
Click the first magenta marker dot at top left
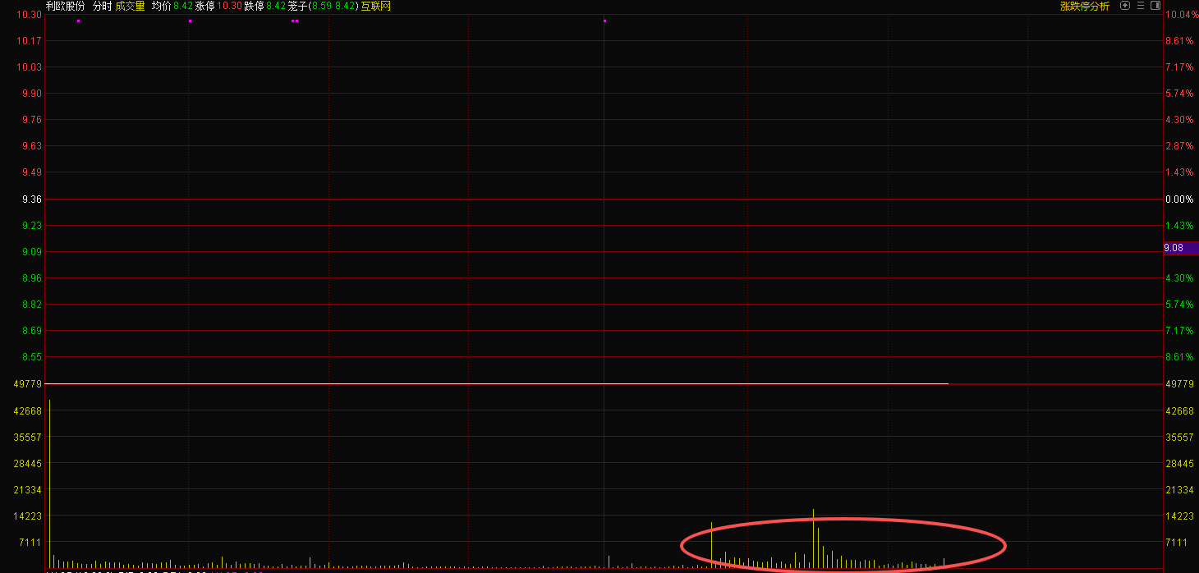[x=78, y=21]
